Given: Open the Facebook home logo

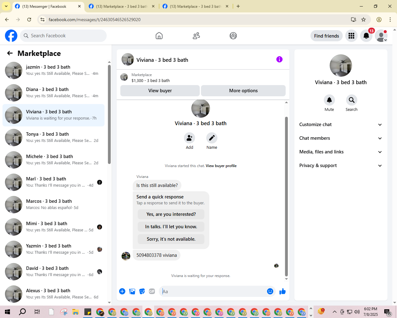Looking at the screenshot, I should coord(11,36).
